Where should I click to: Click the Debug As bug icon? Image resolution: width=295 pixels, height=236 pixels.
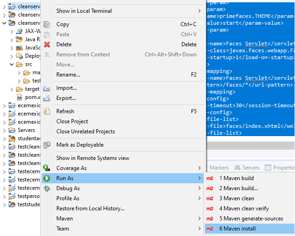(47, 188)
